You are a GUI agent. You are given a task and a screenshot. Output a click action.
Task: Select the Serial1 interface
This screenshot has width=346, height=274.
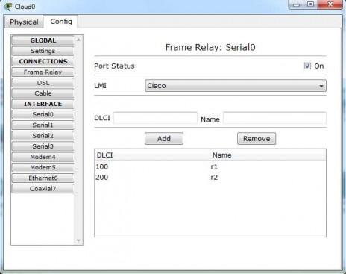[43, 125]
